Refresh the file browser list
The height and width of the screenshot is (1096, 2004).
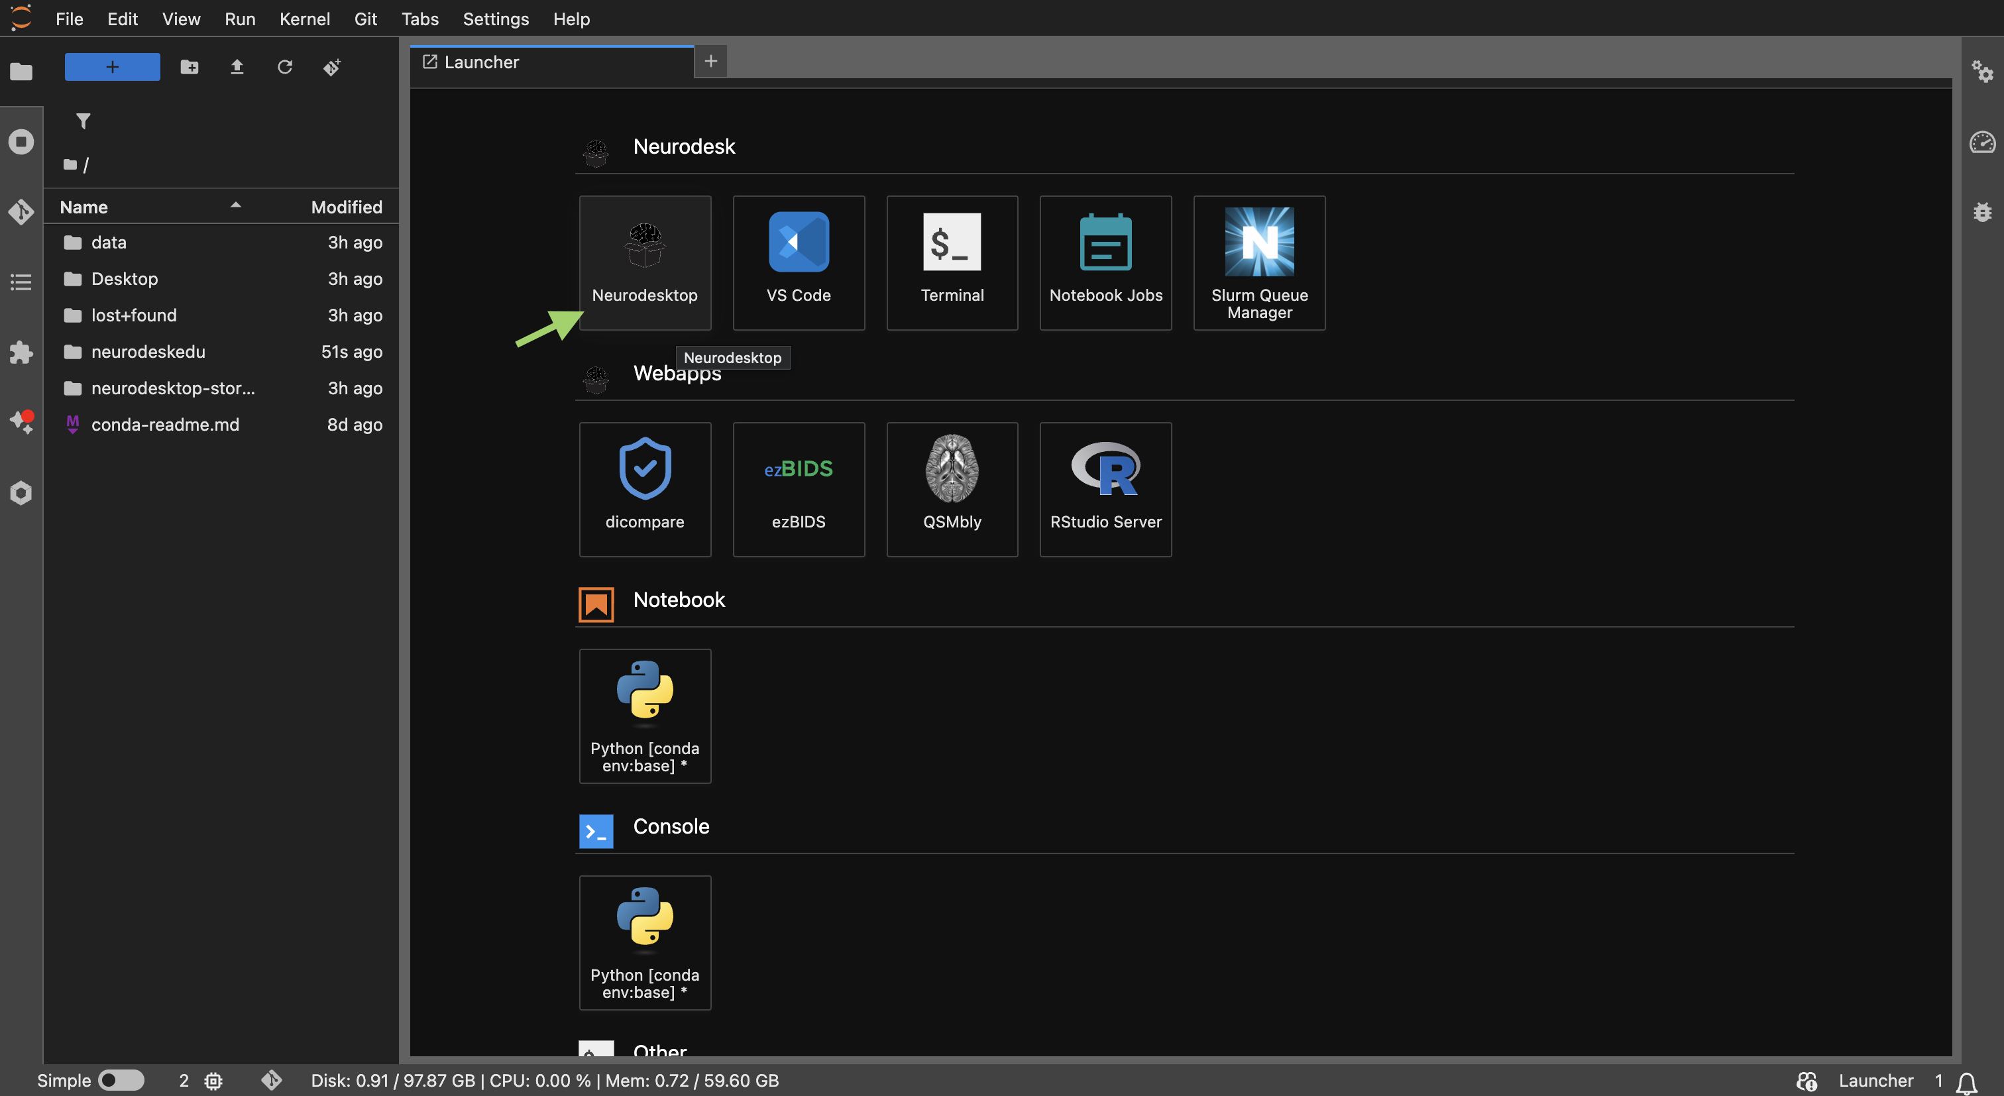point(285,67)
